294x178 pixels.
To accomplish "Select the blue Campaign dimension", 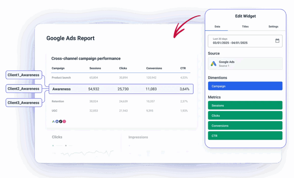I will click(245, 86).
